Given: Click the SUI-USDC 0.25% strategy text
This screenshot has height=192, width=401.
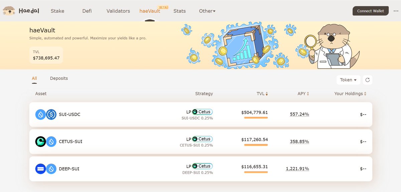Looking at the screenshot, I should click(197, 118).
